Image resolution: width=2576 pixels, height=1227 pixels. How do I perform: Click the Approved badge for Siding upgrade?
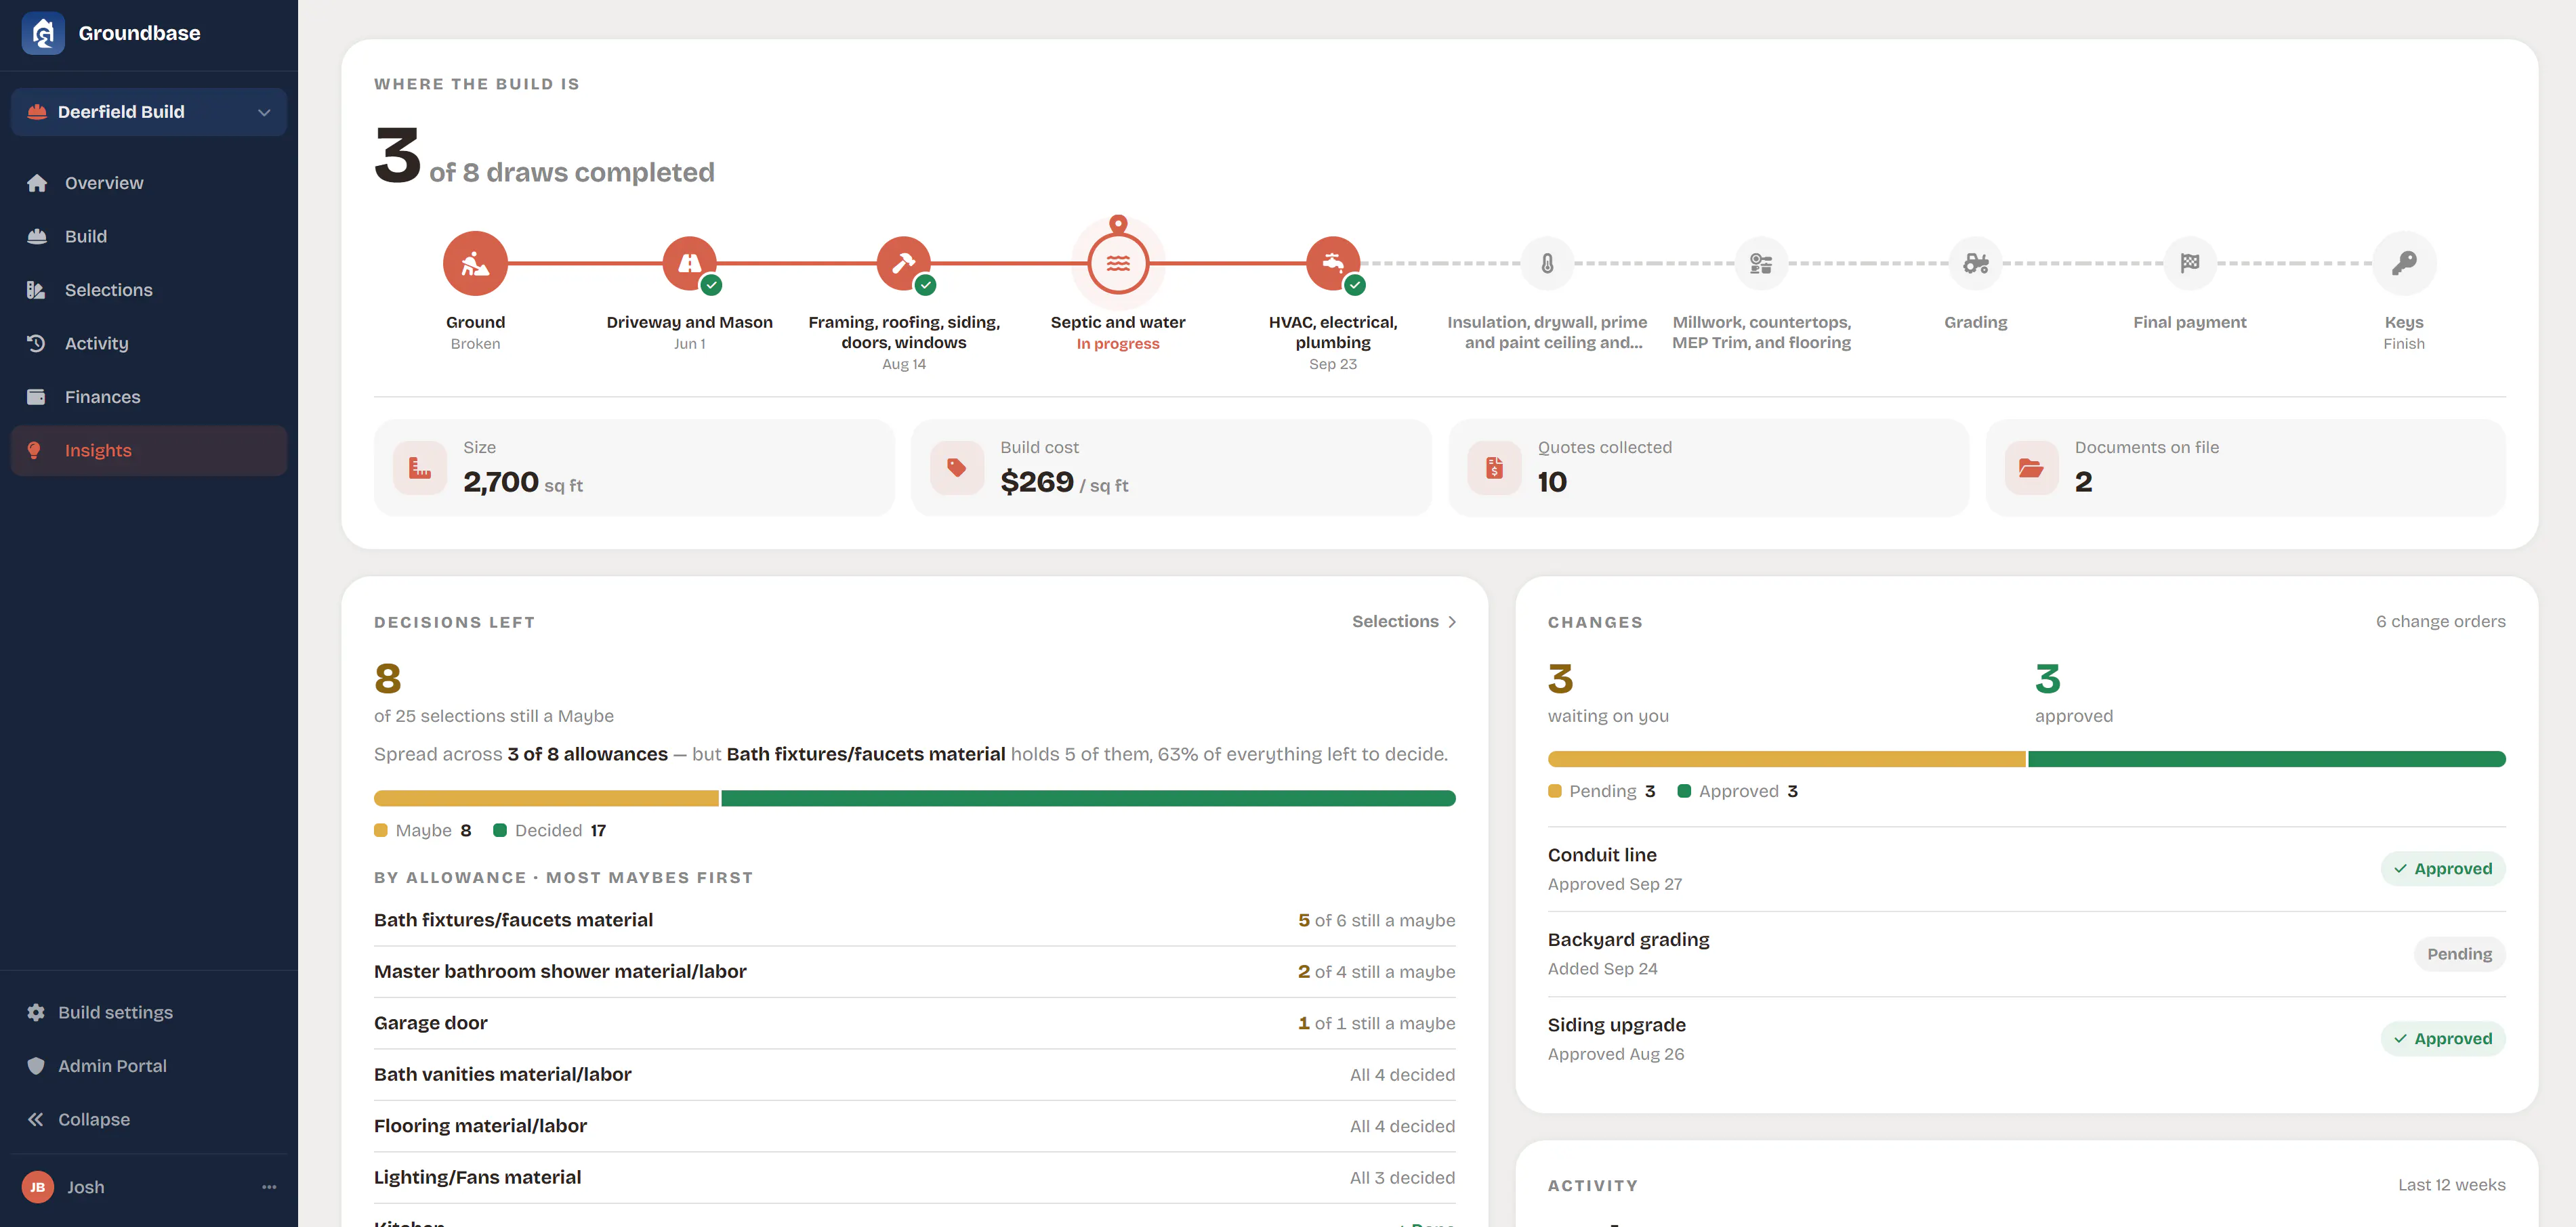[x=2443, y=1039]
